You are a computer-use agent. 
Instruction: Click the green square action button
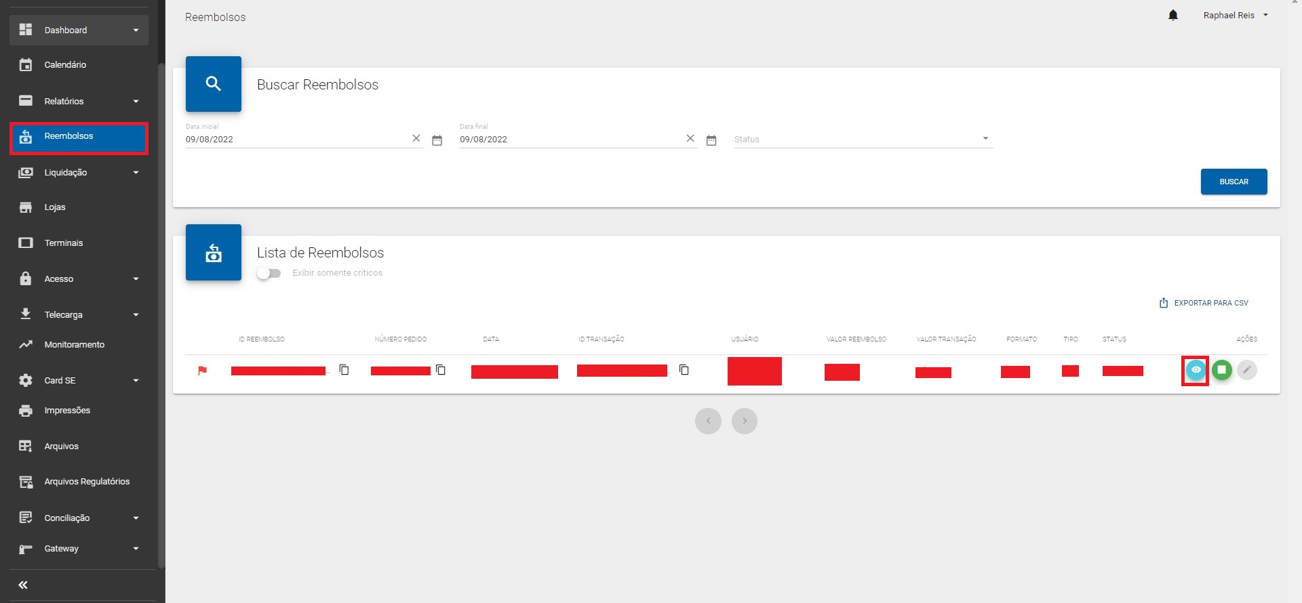[1221, 370]
